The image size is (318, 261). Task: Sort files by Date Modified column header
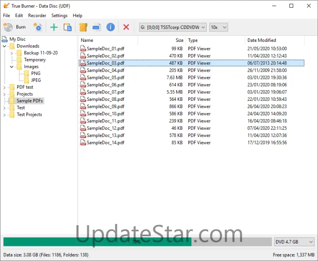point(261,40)
